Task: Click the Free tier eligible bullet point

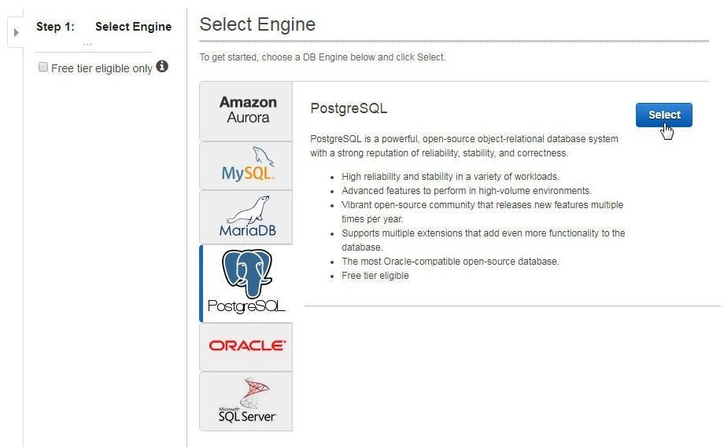Action: coord(375,276)
